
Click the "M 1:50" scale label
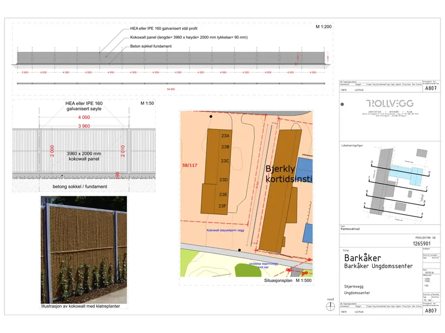pos(147,103)
